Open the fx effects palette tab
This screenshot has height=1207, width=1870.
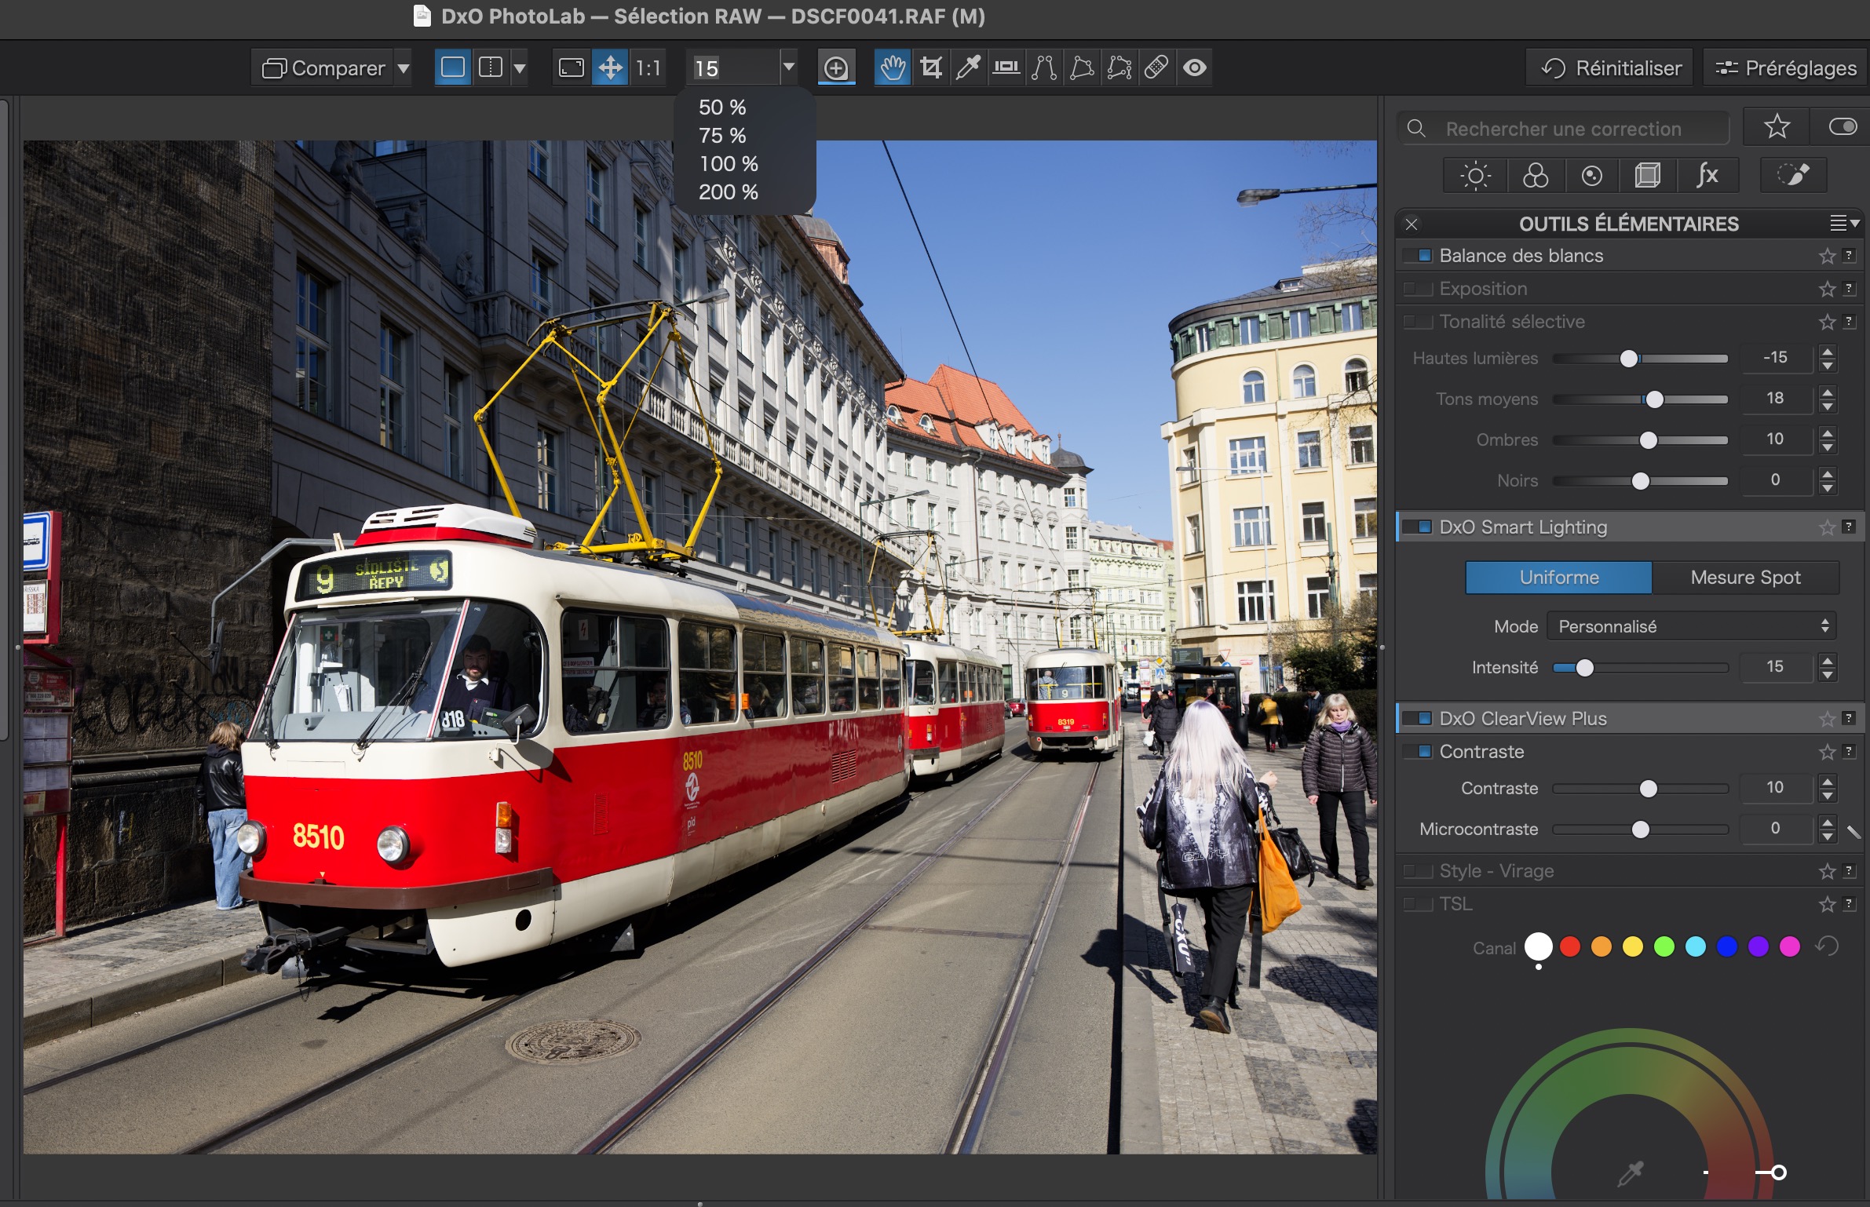(1707, 176)
